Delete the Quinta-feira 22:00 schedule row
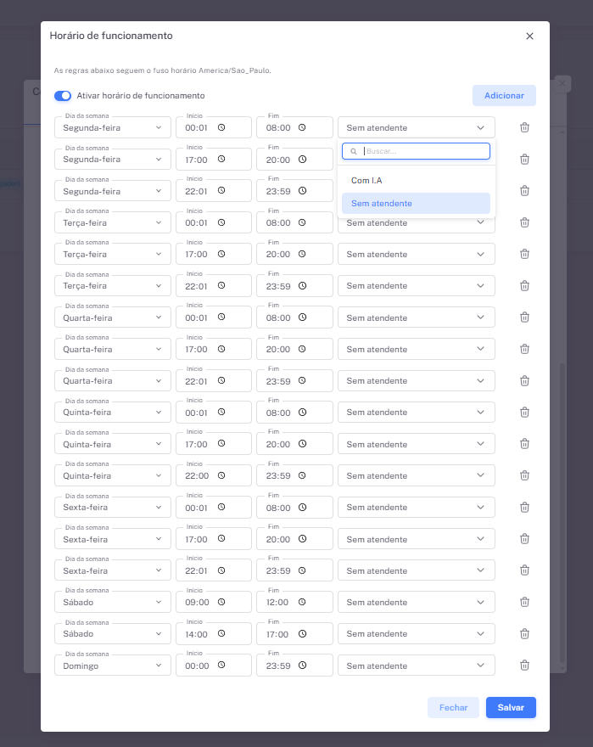This screenshot has height=747, width=593. pos(524,475)
